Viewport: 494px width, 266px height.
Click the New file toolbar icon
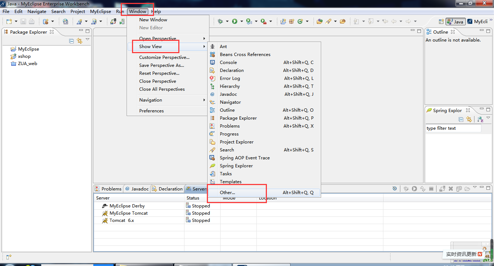click(x=9, y=22)
